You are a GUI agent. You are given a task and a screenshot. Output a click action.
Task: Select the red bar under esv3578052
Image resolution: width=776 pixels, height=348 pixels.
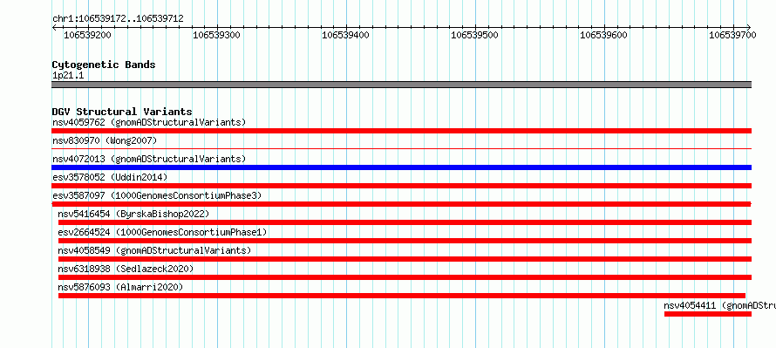(401, 186)
